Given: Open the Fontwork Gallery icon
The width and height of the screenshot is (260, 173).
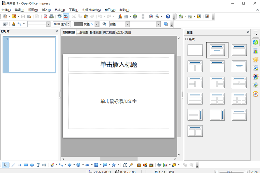Looking at the screenshot, I should pyautogui.click(x=139, y=165).
